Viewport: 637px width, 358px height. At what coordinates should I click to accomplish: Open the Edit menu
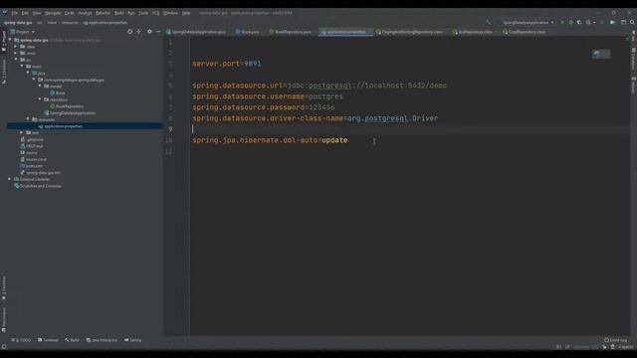(25, 13)
